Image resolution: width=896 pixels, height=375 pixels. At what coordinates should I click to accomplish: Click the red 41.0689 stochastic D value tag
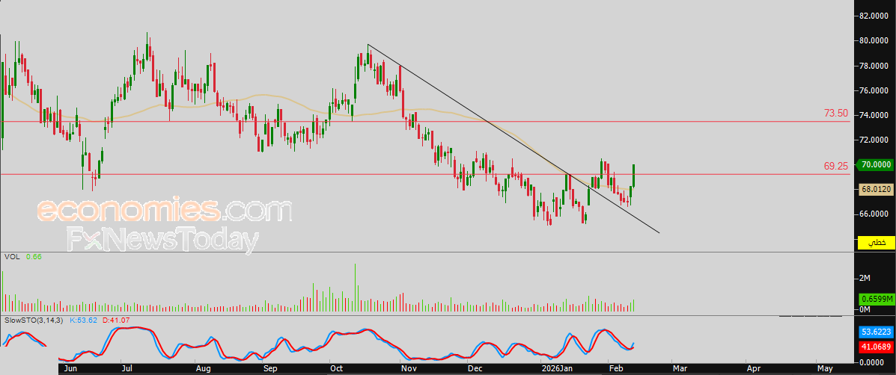[876, 346]
